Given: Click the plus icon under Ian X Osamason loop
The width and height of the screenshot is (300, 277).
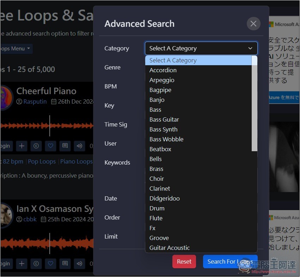Looking at the screenshot, I should (22, 264).
